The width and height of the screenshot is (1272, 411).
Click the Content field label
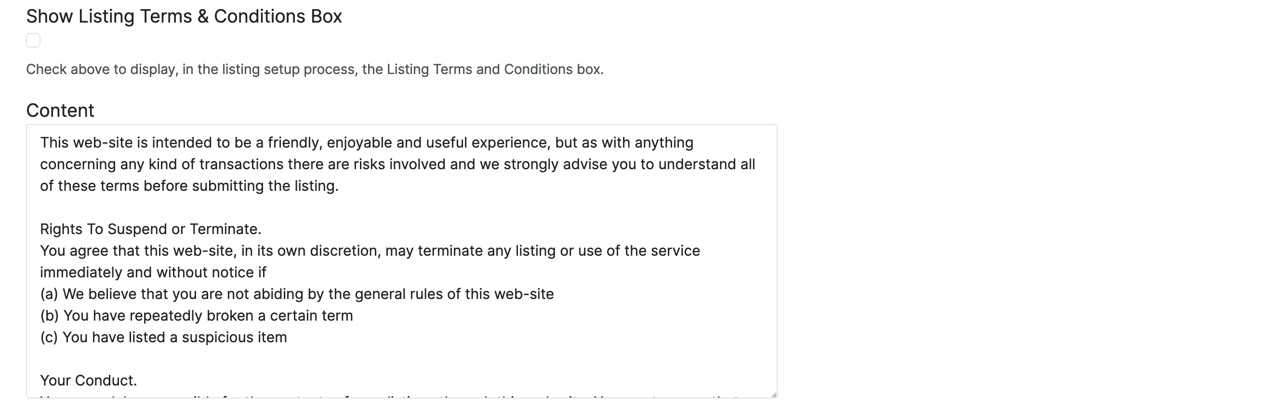tap(60, 111)
